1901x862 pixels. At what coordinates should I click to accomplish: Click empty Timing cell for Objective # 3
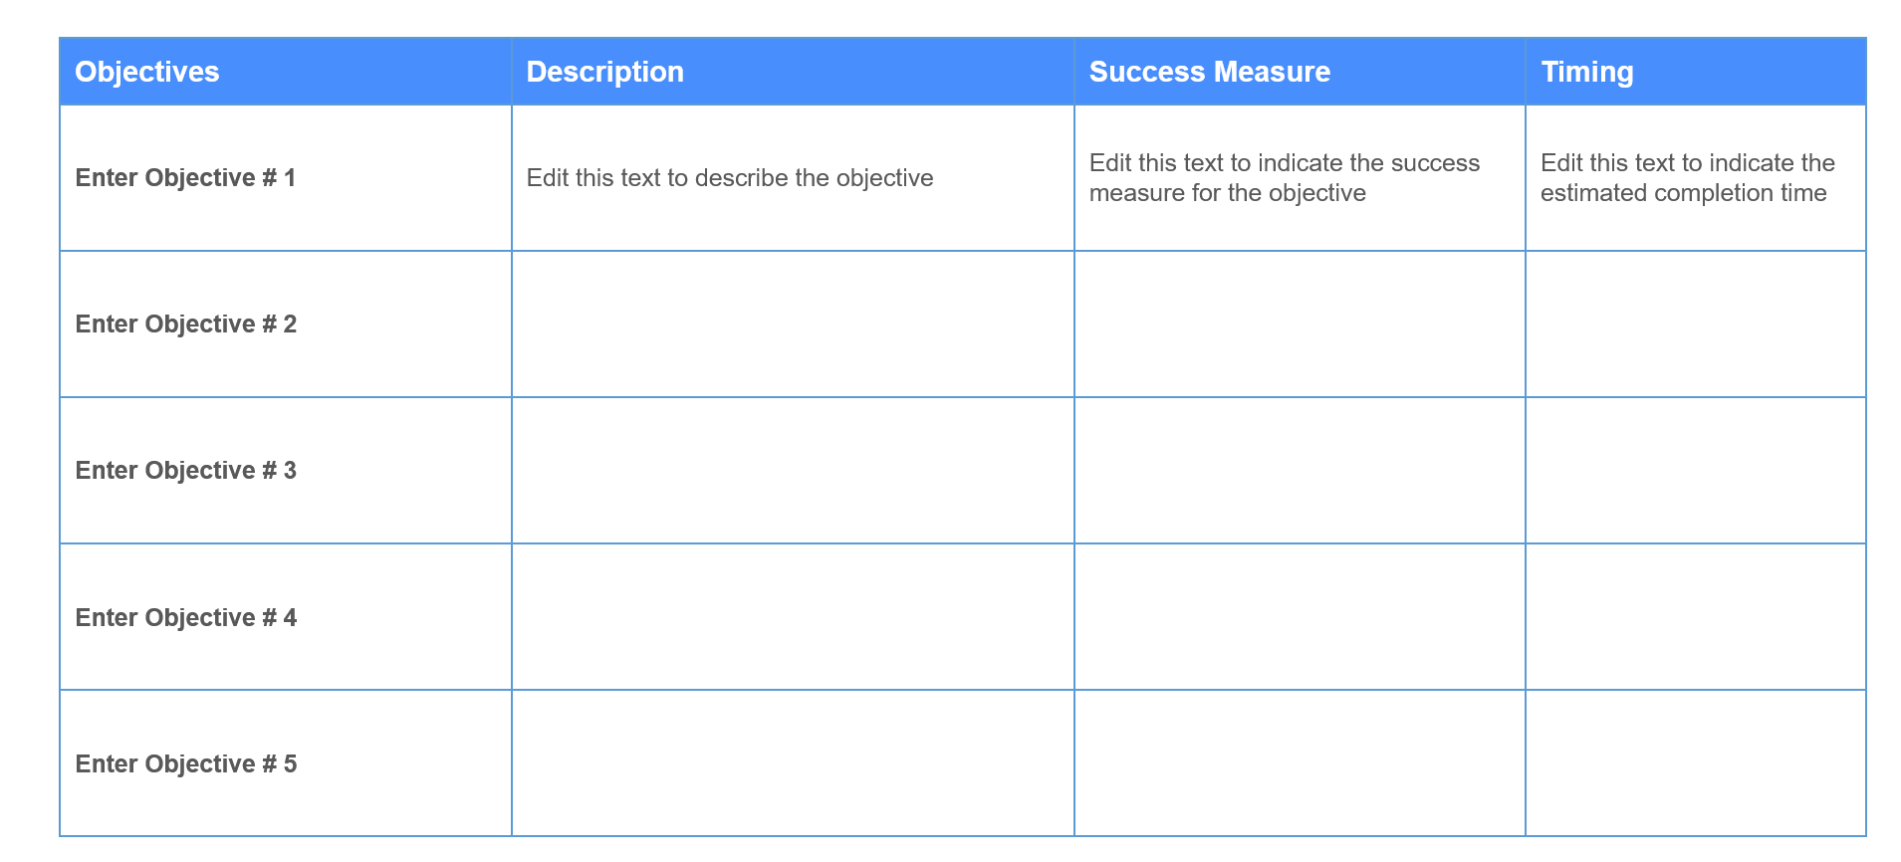coord(1695,471)
